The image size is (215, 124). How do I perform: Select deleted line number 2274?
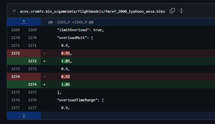[16, 77]
